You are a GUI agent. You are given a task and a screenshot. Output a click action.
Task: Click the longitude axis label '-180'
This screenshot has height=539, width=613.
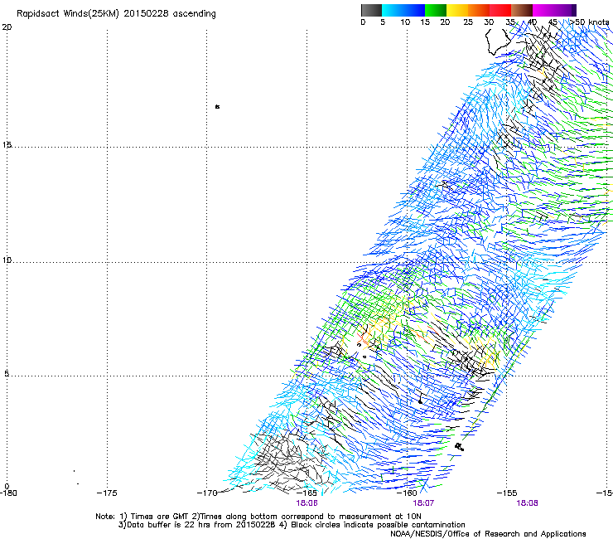[8, 493]
